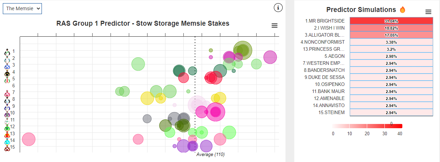Click the ALLIGATOR BL... 17.05% bar
This screenshot has width=440, height=162.
(391, 35)
